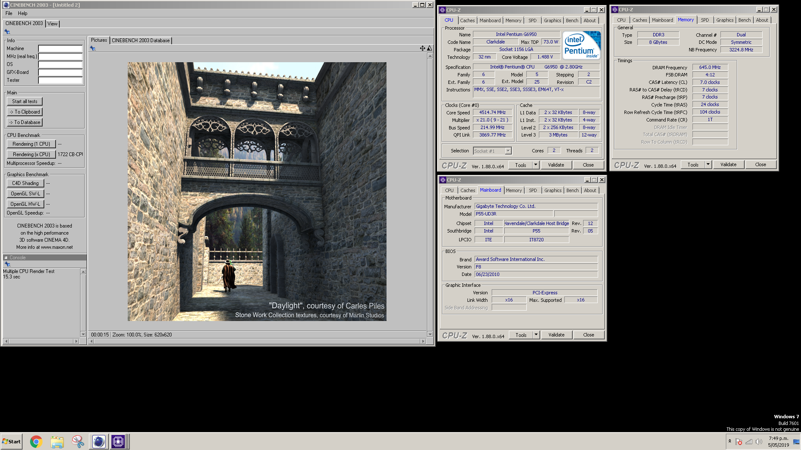Click the CPU-Z Memory window title icon
Viewport: 801px width, 450px height.
tap(615, 10)
